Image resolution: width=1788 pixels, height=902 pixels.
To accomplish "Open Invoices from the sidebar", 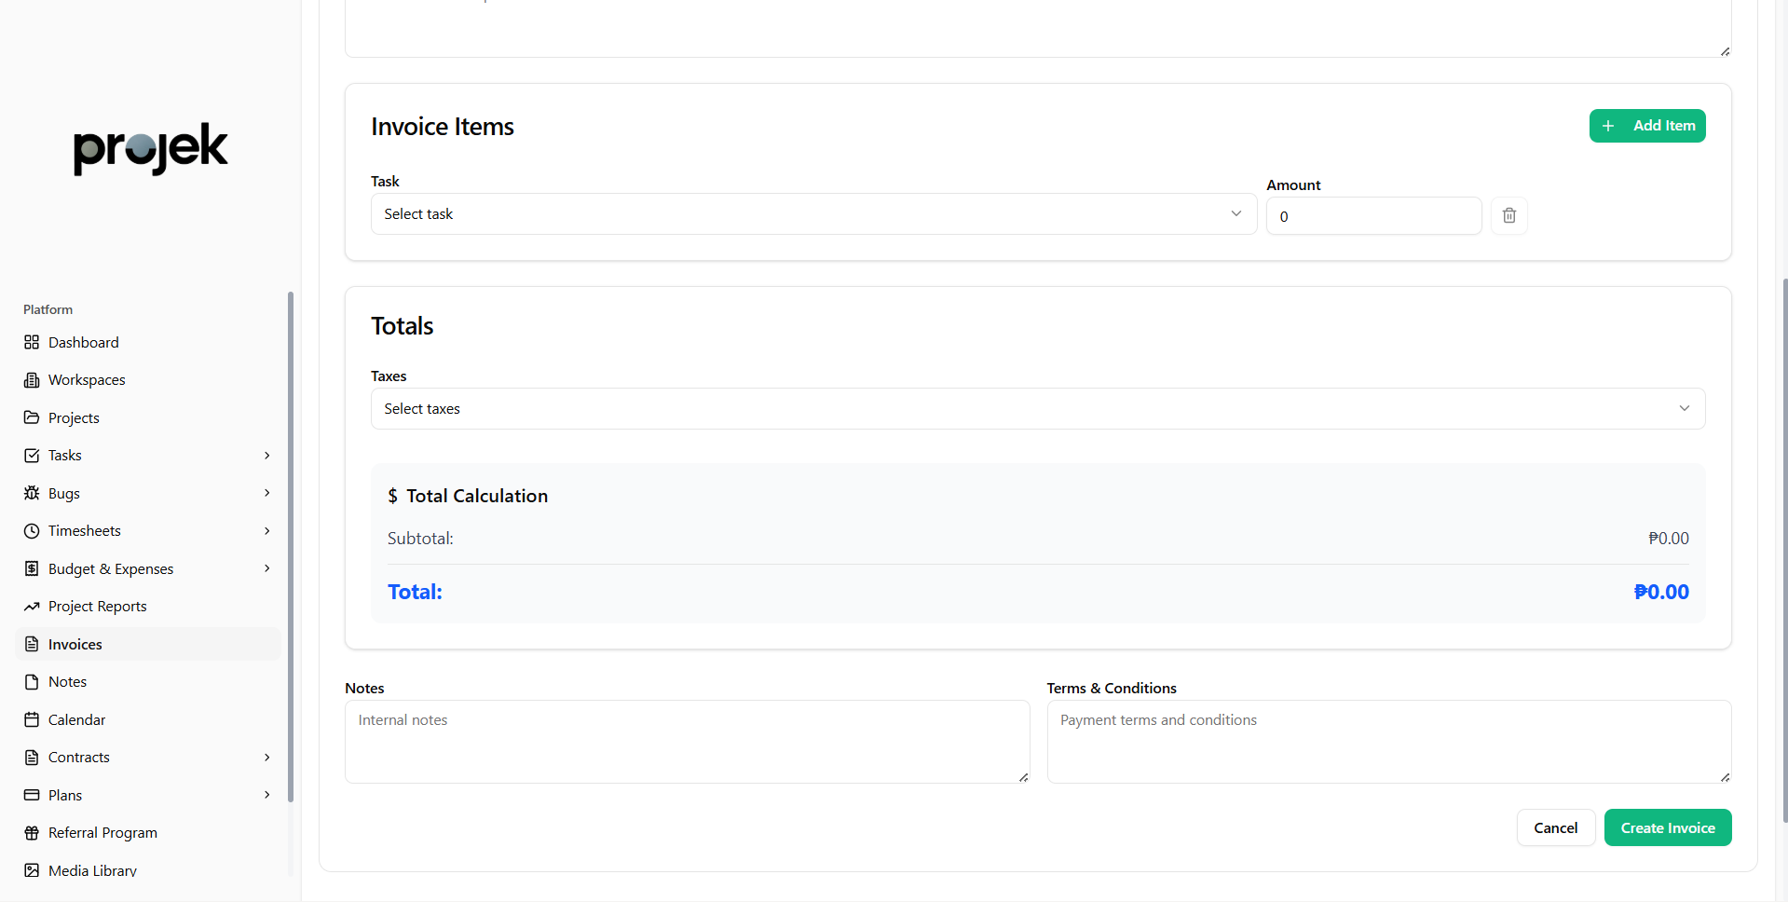I will [x=75, y=645].
